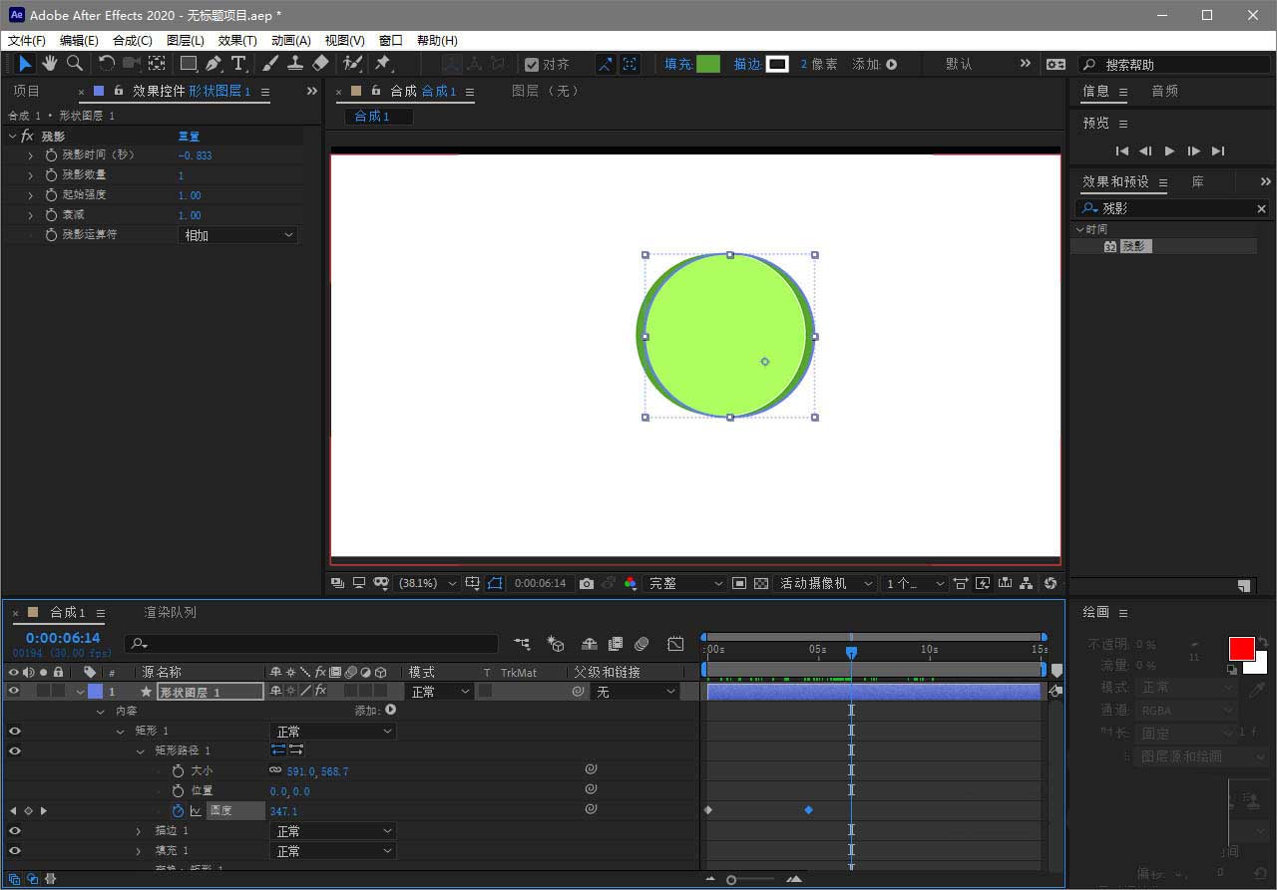Expand the 描边 1 property group
This screenshot has width=1277, height=890.
point(138,831)
